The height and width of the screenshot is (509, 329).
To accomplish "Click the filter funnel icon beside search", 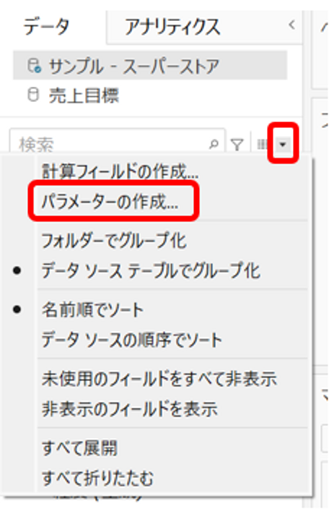I will (237, 144).
